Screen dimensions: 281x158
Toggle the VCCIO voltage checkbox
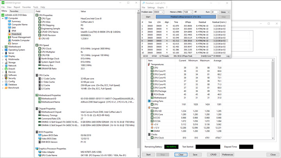pos(152,118)
